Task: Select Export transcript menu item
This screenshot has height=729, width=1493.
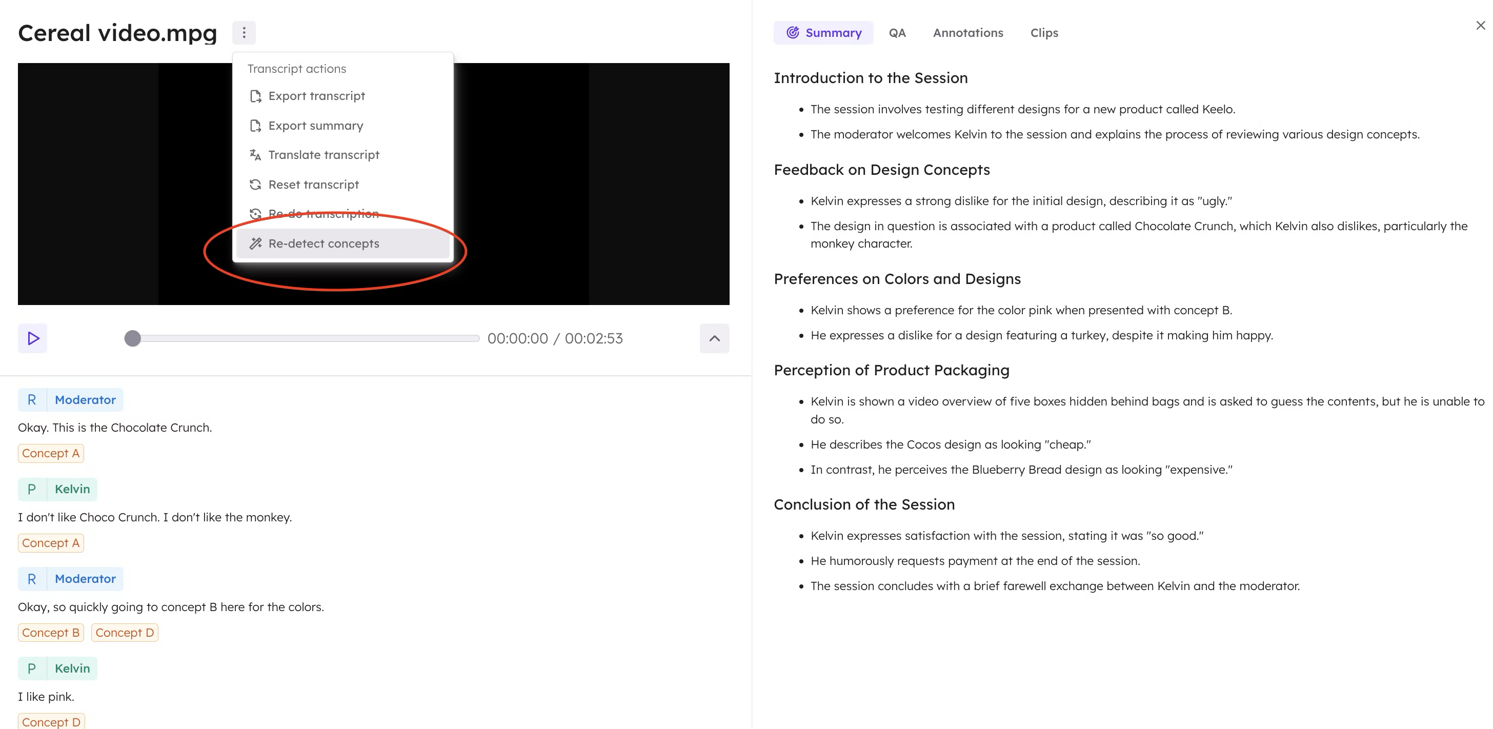Action: (x=316, y=96)
